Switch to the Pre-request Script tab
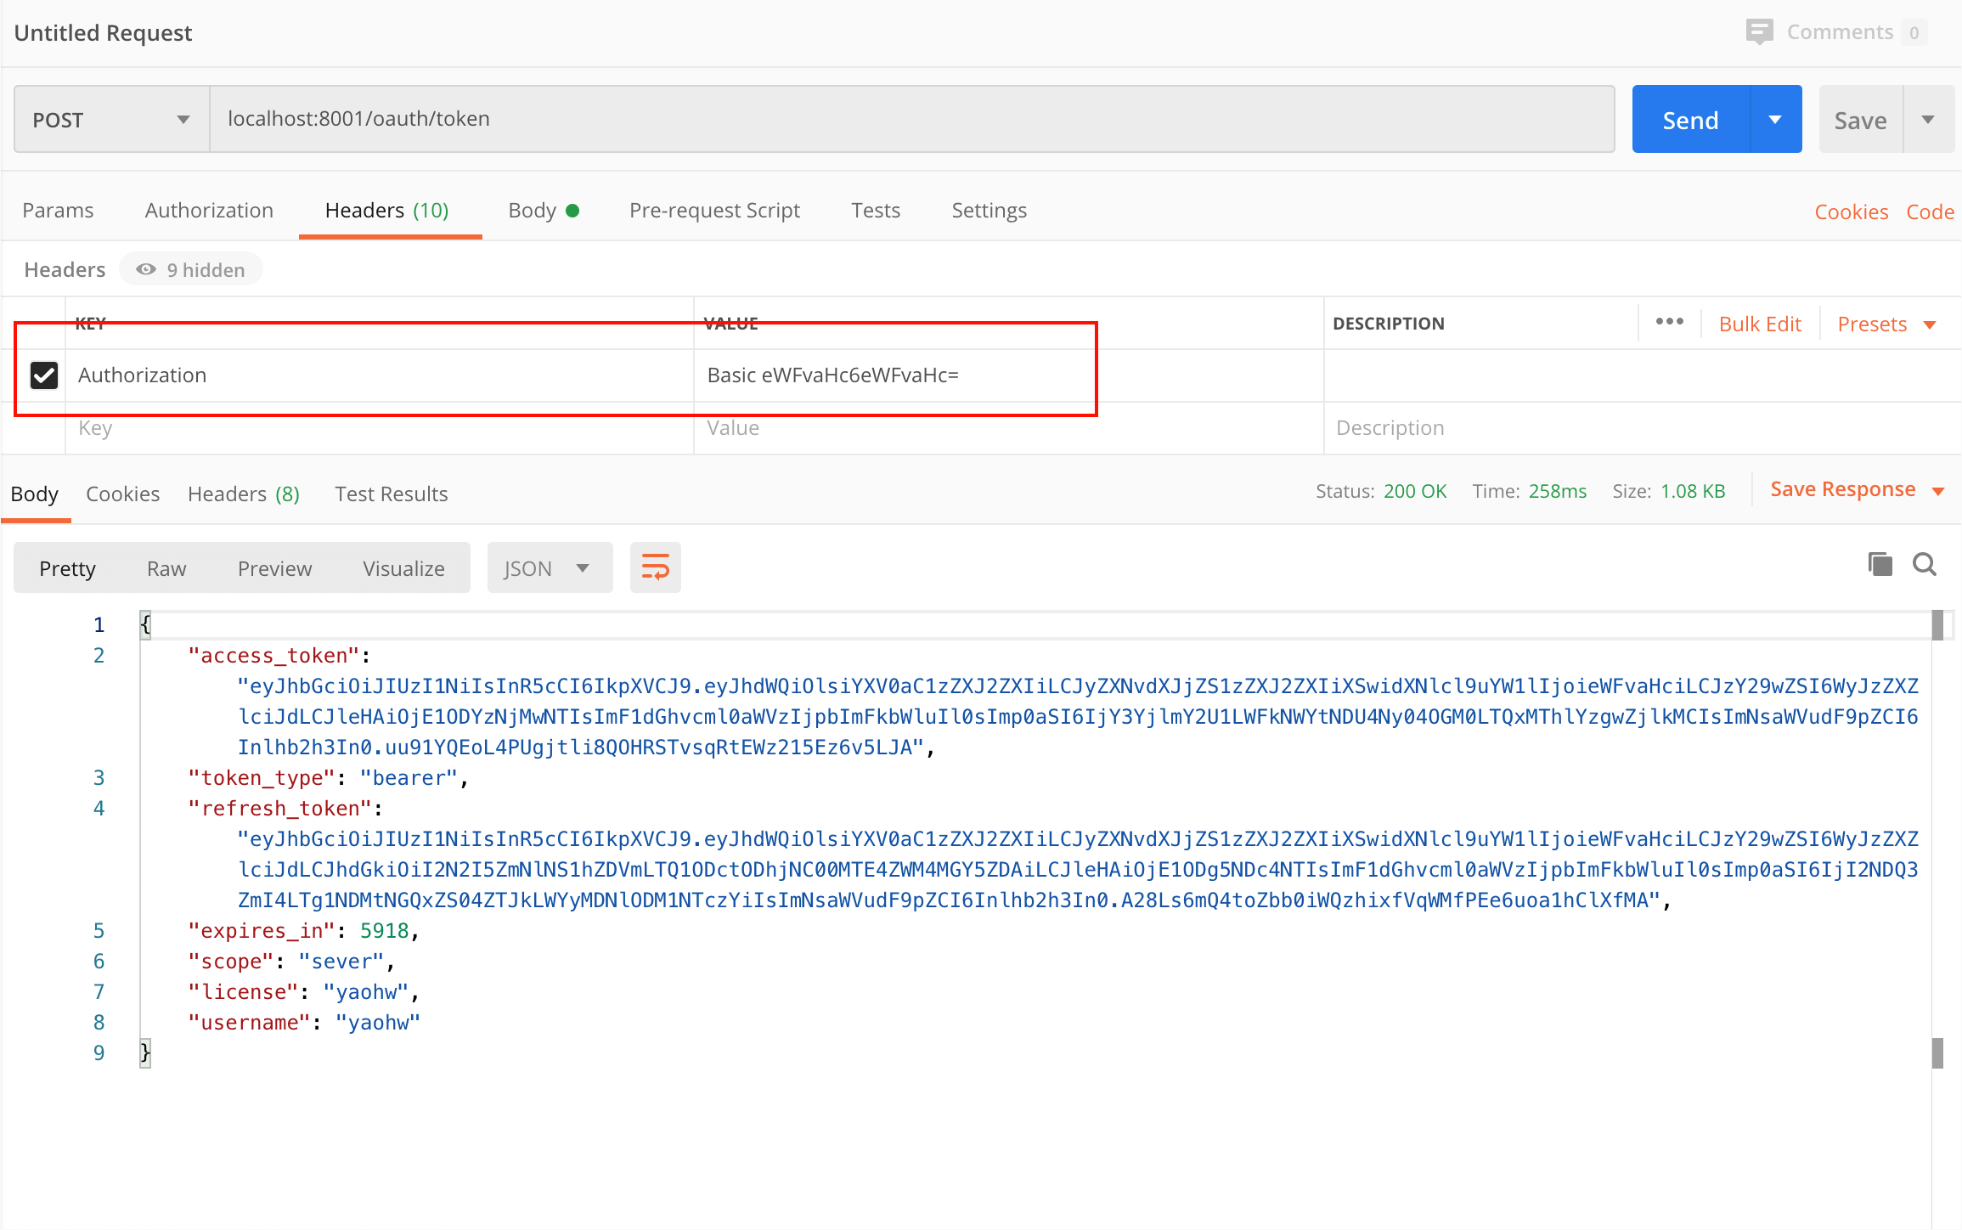The image size is (1962, 1230). pos(714,210)
